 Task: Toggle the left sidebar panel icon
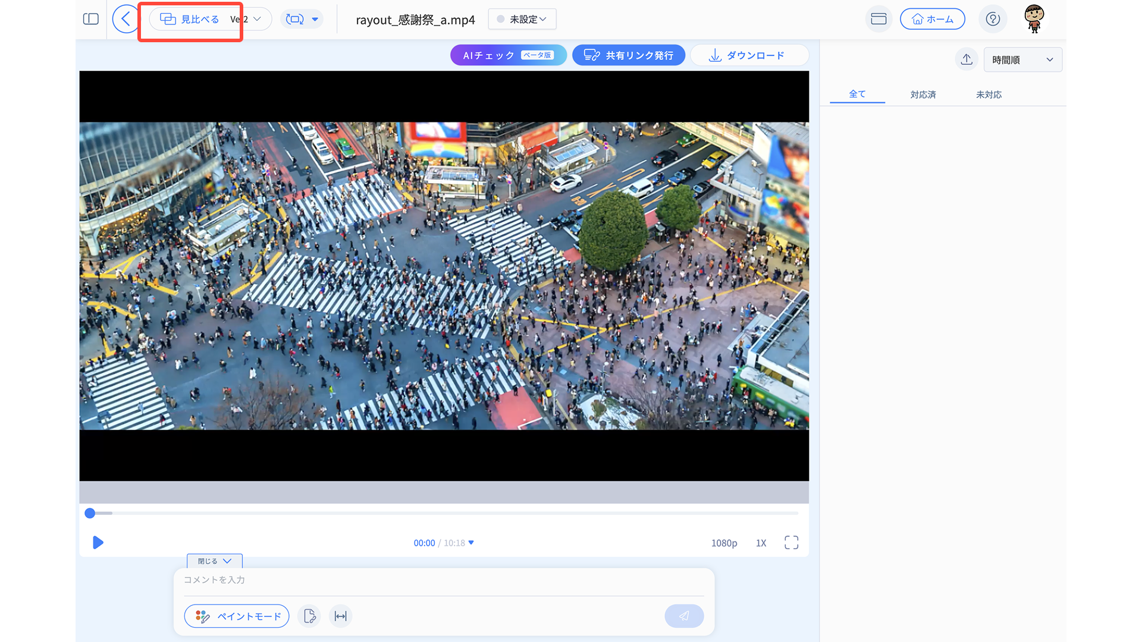point(91,19)
